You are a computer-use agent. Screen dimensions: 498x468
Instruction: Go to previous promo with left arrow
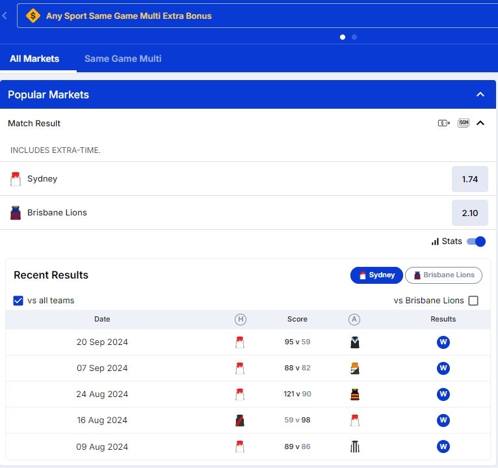(x=5, y=16)
